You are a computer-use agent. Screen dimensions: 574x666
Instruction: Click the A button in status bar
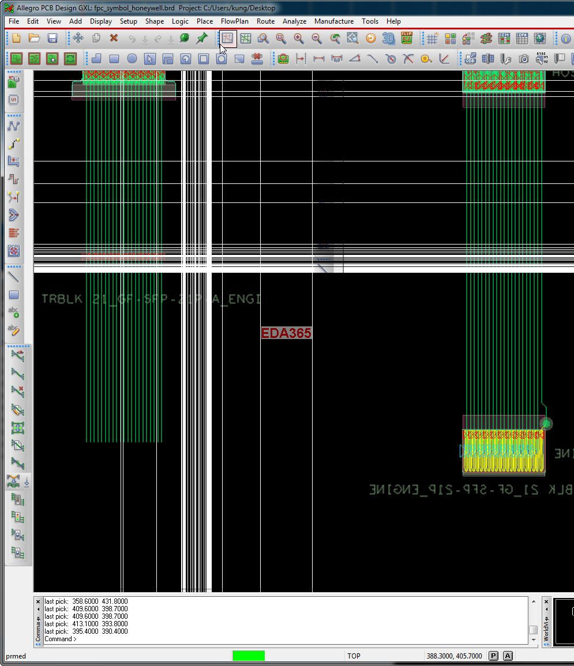tap(508, 656)
